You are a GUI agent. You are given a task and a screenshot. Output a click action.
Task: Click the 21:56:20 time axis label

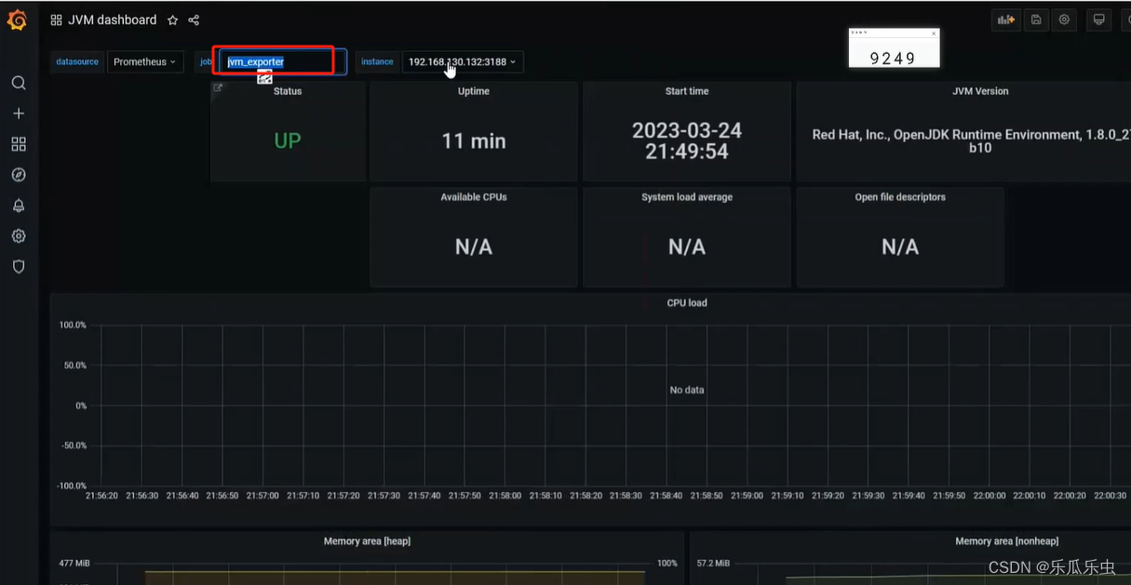pyautogui.click(x=101, y=496)
